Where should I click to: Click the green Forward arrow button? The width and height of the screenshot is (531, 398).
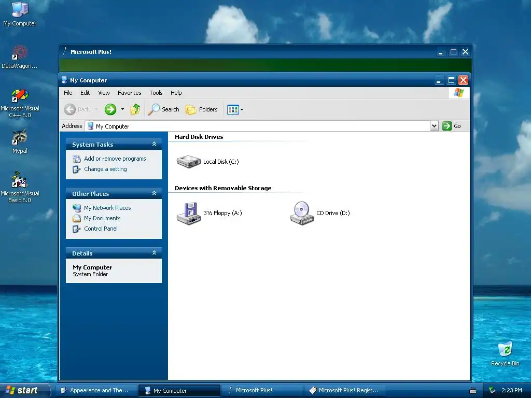[110, 109]
